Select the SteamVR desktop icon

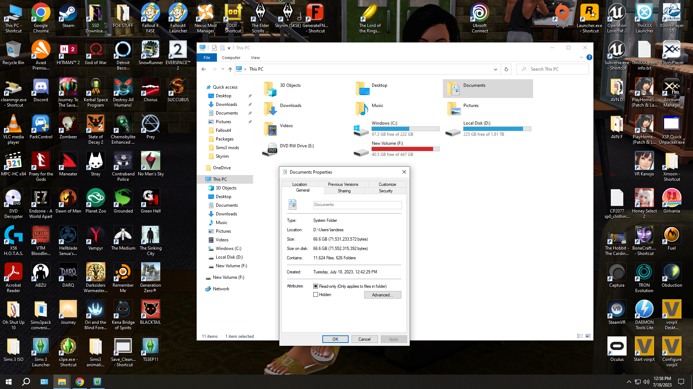617,313
